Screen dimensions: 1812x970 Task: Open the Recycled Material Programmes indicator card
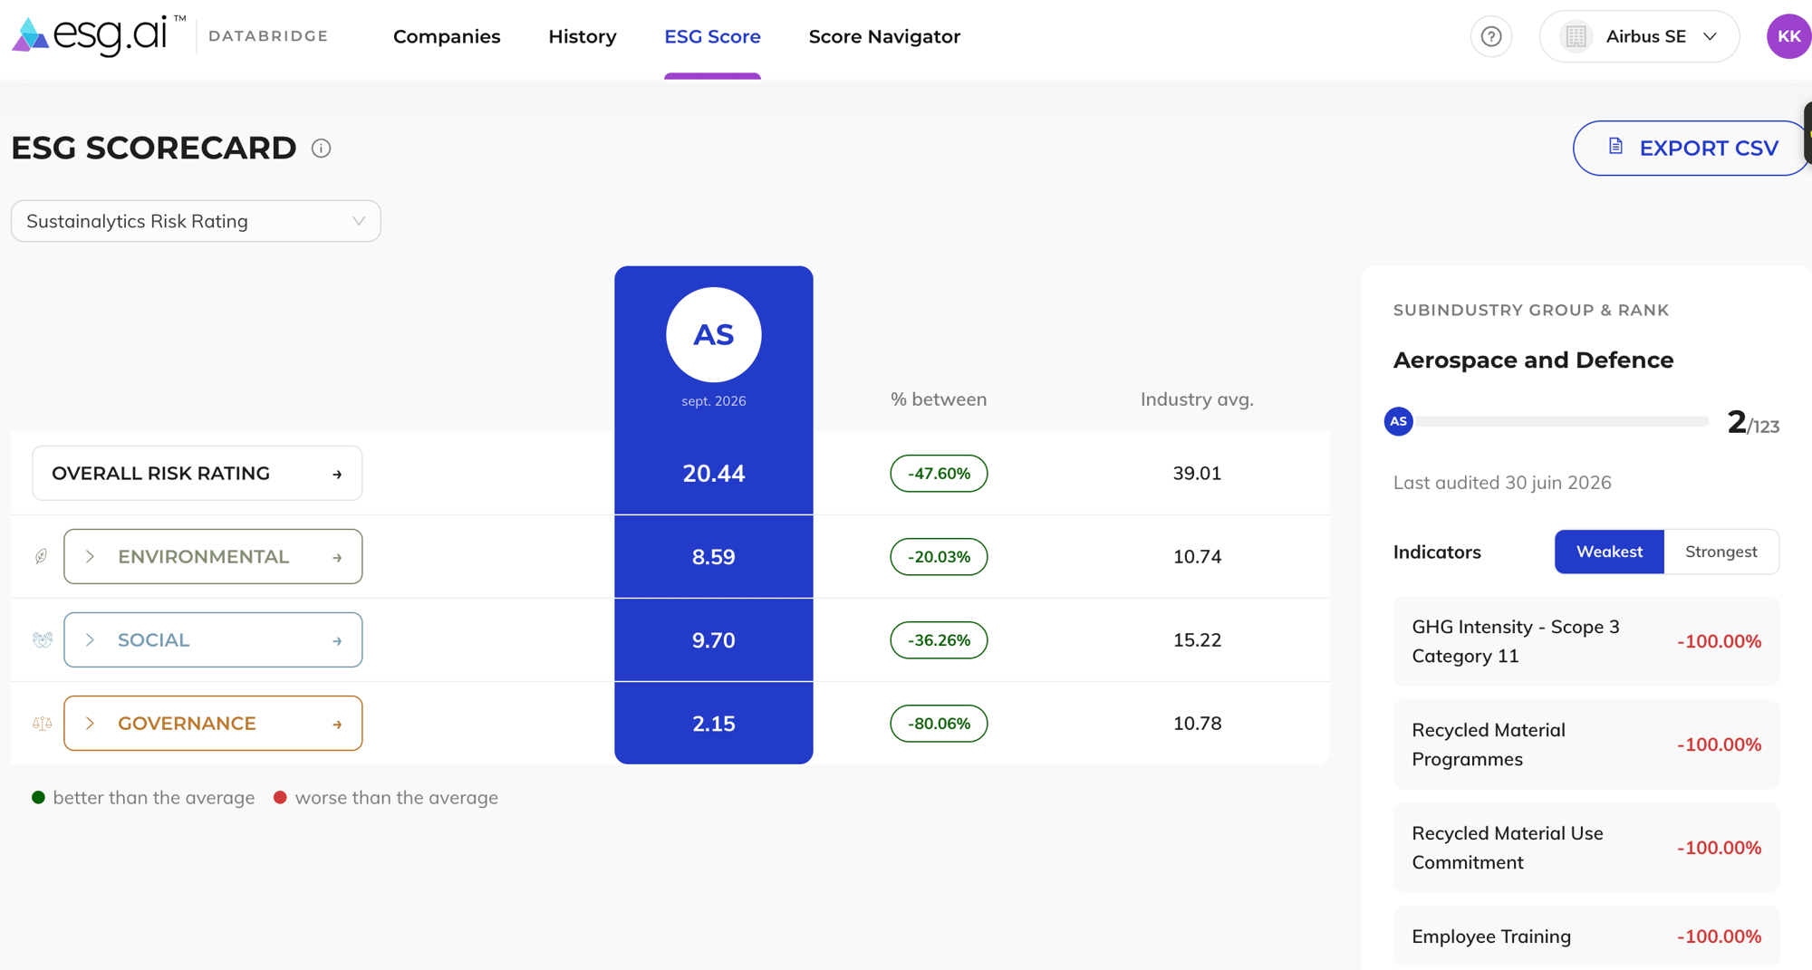pos(1586,744)
